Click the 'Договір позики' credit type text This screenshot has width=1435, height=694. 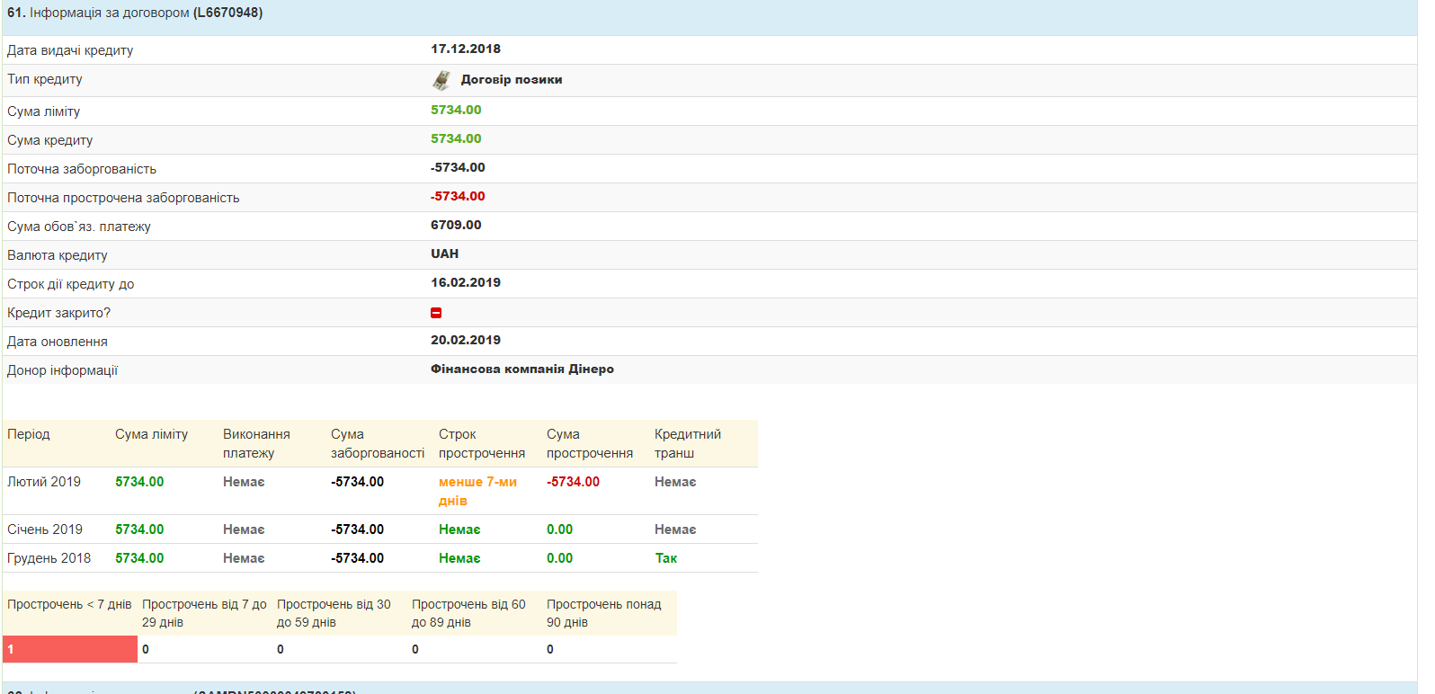pyautogui.click(x=512, y=80)
